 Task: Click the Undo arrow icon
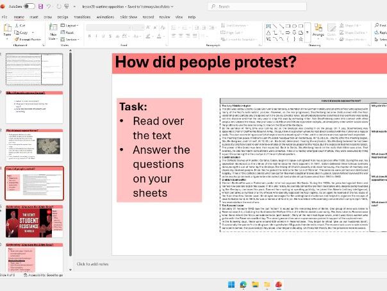pos(49,6)
